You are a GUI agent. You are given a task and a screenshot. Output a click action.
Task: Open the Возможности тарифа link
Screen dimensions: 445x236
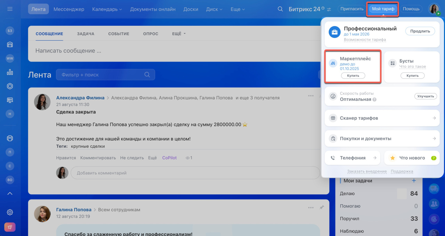[x=365, y=40]
